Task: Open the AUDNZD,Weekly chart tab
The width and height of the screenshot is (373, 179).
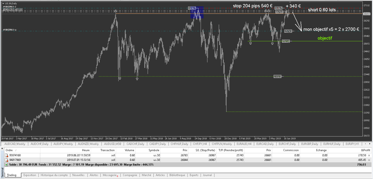Action: (x=88, y=144)
